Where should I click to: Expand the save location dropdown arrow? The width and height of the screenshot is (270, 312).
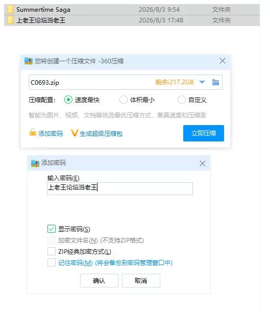coord(202,82)
